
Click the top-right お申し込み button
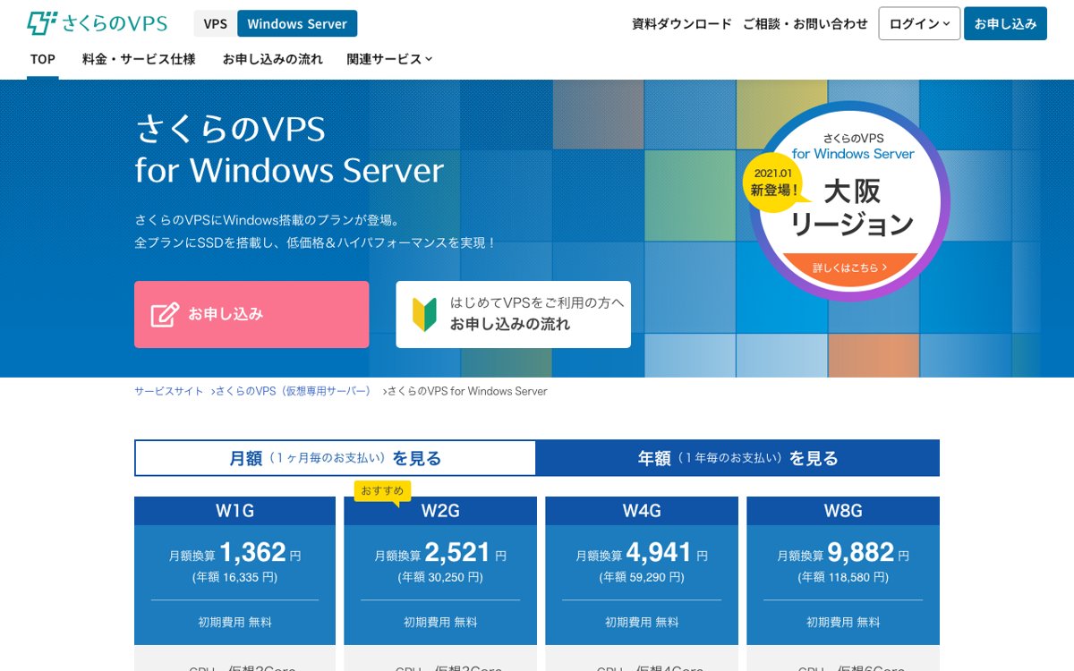(1005, 24)
